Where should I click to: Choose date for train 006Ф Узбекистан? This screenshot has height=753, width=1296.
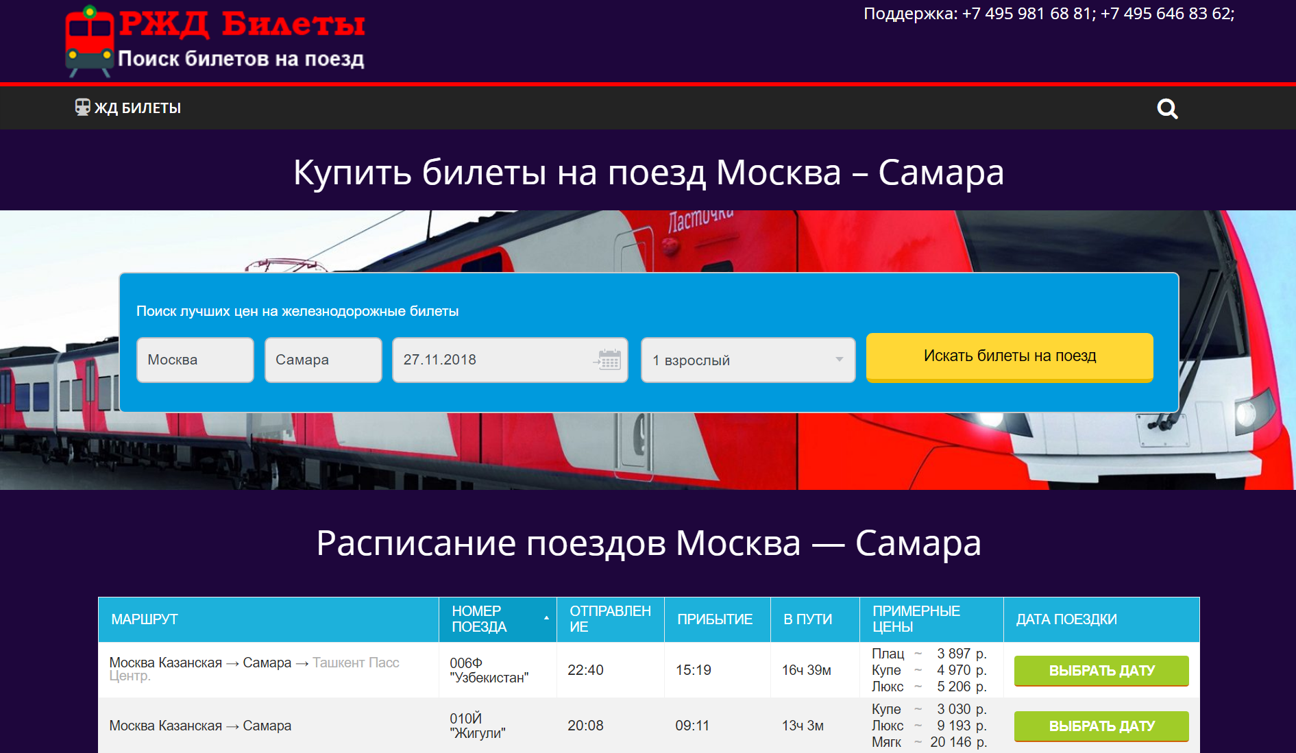[1101, 671]
